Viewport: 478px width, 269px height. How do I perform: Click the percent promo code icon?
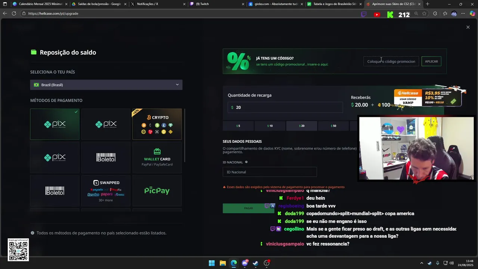(x=239, y=61)
